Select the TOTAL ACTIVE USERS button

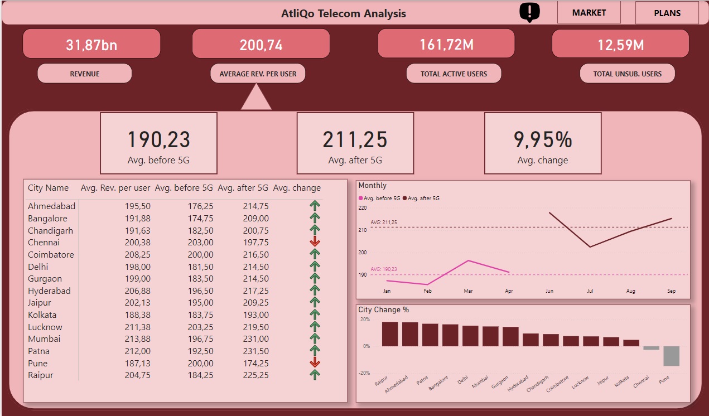454,74
